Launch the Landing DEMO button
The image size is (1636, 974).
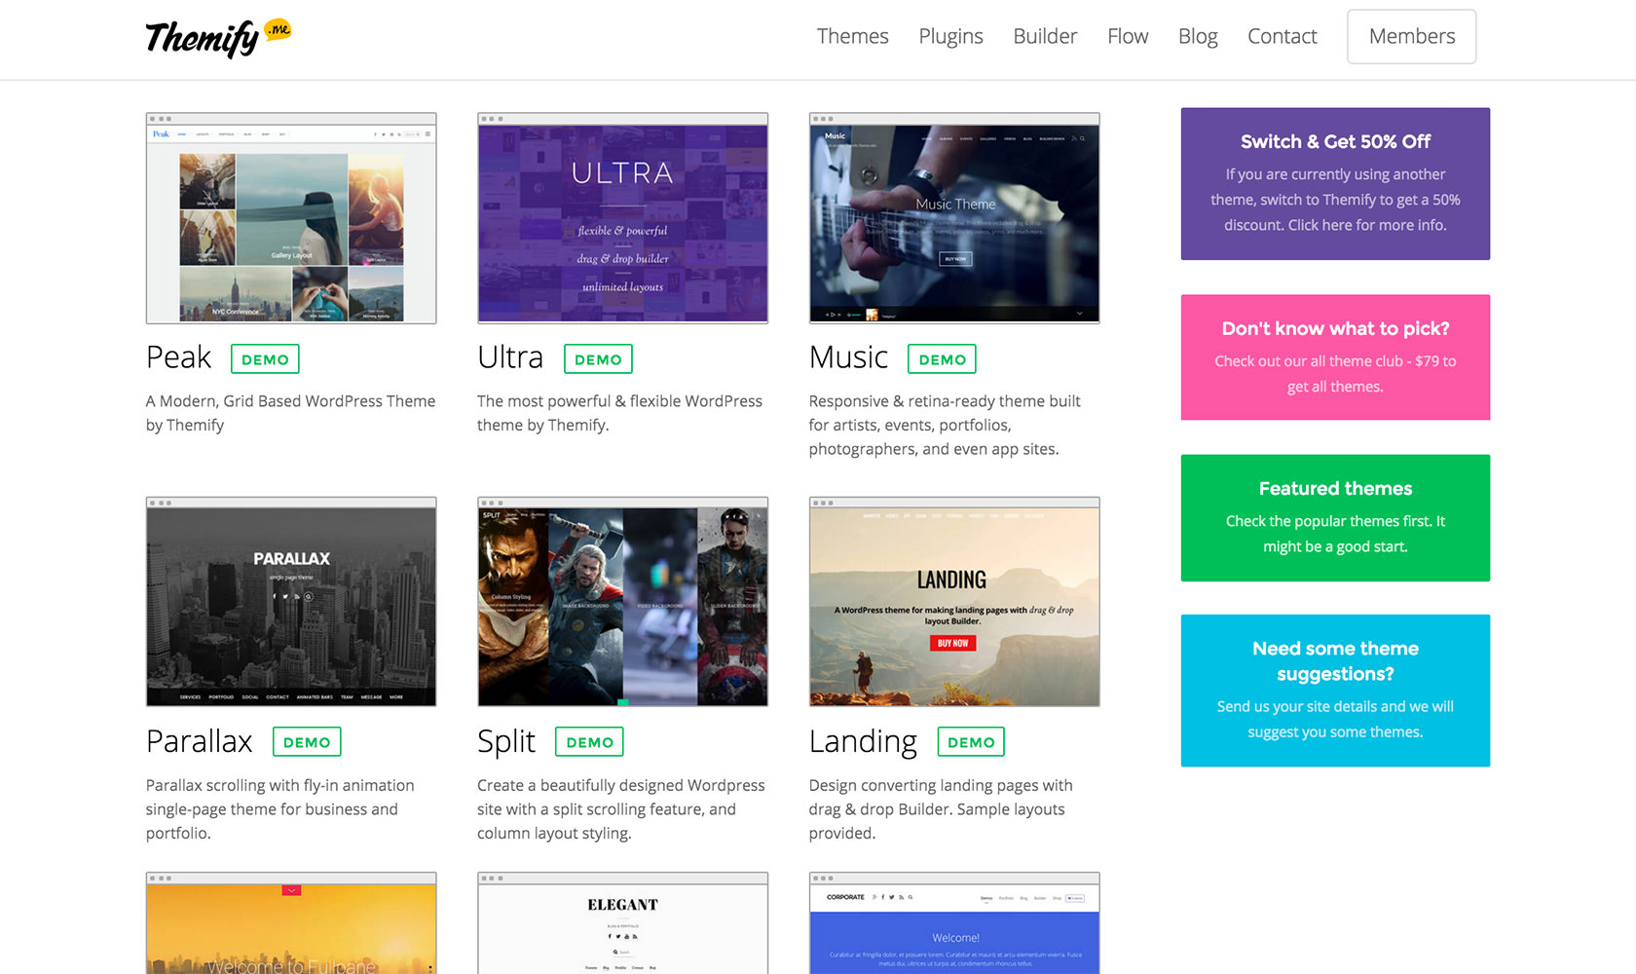pyautogui.click(x=971, y=741)
